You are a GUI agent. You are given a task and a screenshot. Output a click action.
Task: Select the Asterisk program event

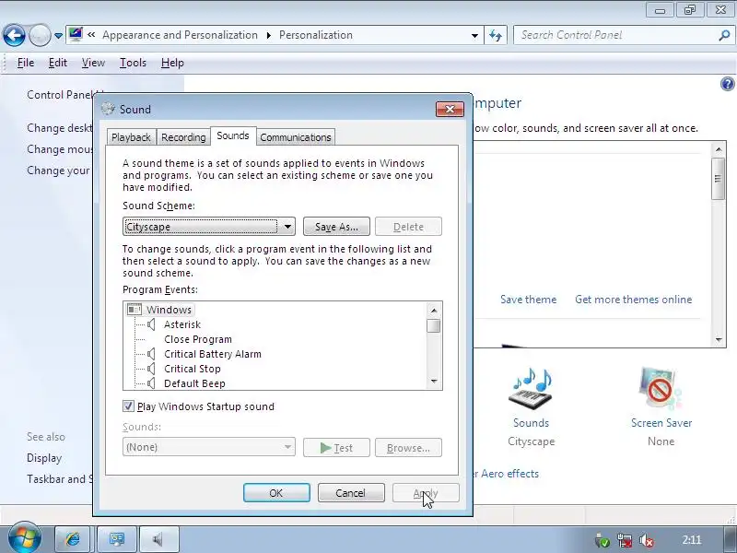point(181,324)
